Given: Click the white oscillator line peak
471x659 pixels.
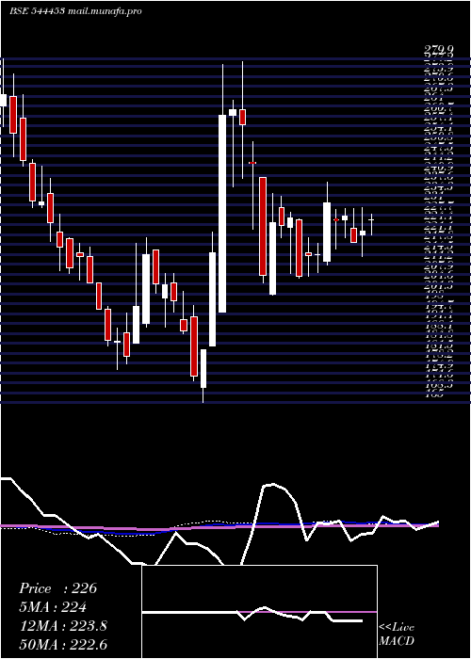Looking at the screenshot, I should [x=272, y=485].
